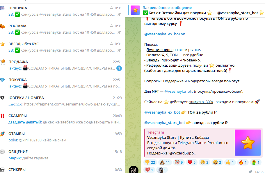Toggle the poop reaction with 11
Image resolution: width=265 pixels, height=173 pixels.
[x=165, y=162]
